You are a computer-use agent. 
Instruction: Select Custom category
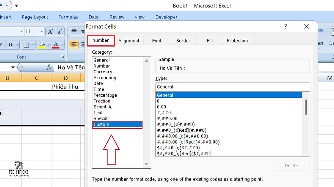point(117,125)
